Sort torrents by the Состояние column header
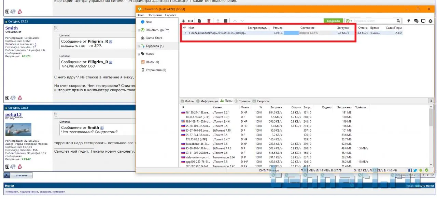The height and width of the screenshot is (199, 437). click(307, 28)
